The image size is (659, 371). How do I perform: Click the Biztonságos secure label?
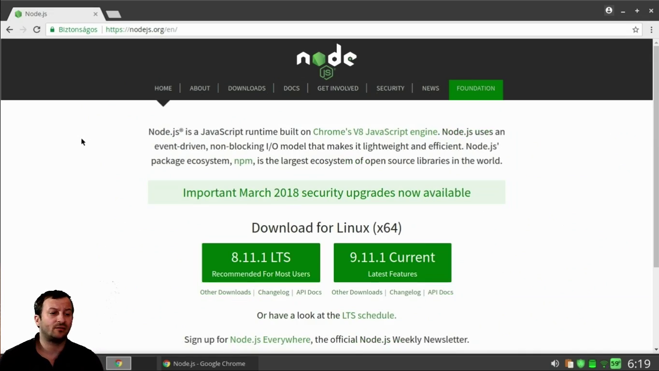point(78,29)
